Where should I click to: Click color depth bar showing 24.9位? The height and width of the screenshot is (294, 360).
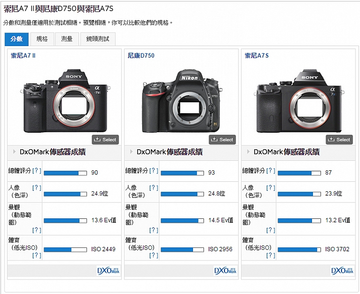click(65, 194)
